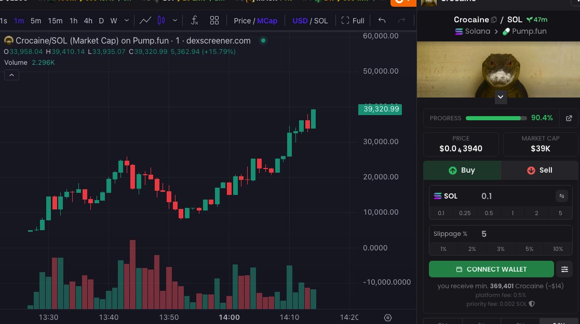Swap input currency with arrows icon
The image size is (580, 324).
(561, 196)
